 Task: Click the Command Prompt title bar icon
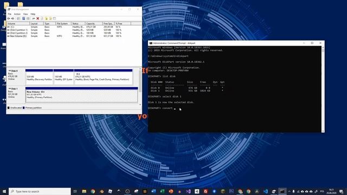151,43
